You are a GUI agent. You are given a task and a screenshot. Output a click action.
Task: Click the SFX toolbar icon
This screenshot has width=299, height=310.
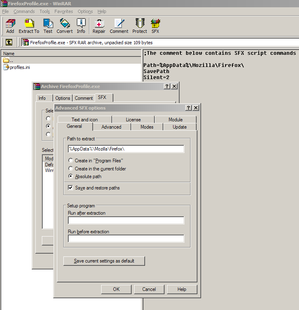[x=155, y=26]
